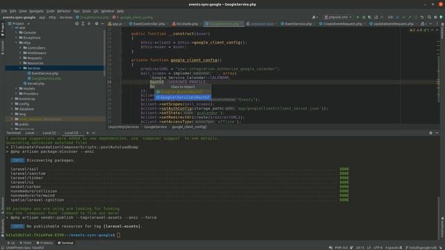Screen dimensions: 445x250
Task: Open PHP language level status widget
Action: (x=341, y=248)
